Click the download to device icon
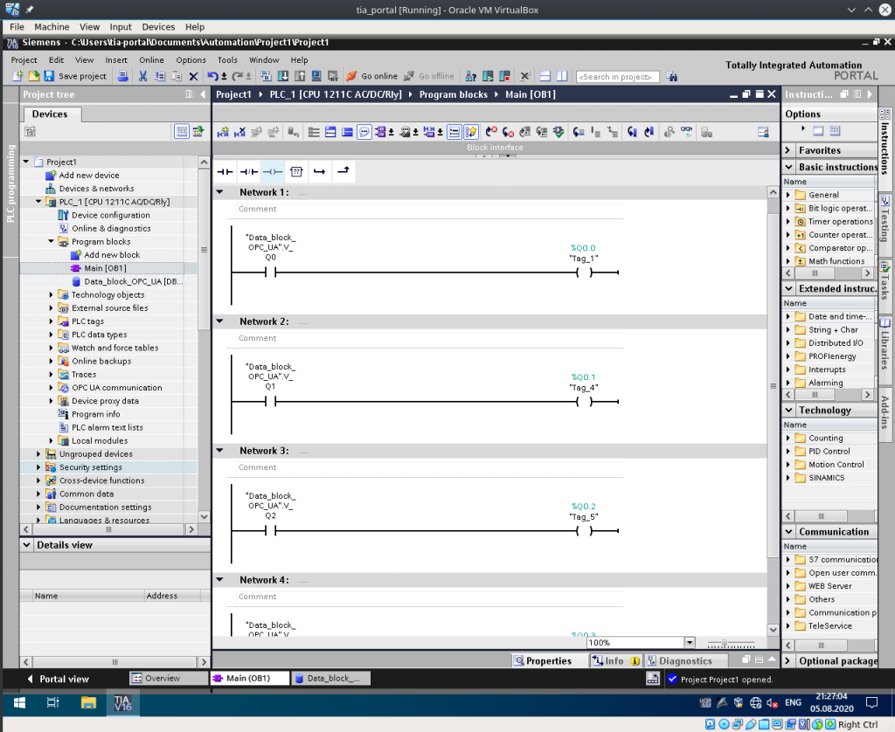 pyautogui.click(x=282, y=76)
